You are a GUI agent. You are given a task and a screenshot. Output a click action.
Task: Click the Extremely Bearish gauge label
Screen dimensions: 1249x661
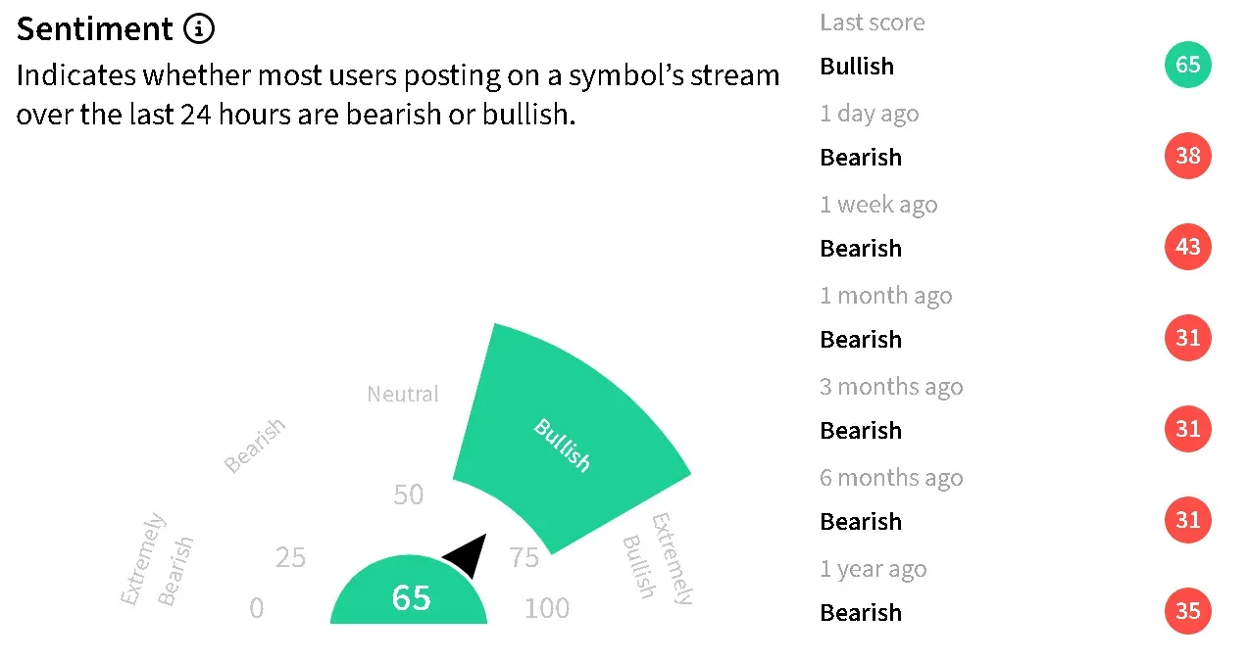click(157, 558)
